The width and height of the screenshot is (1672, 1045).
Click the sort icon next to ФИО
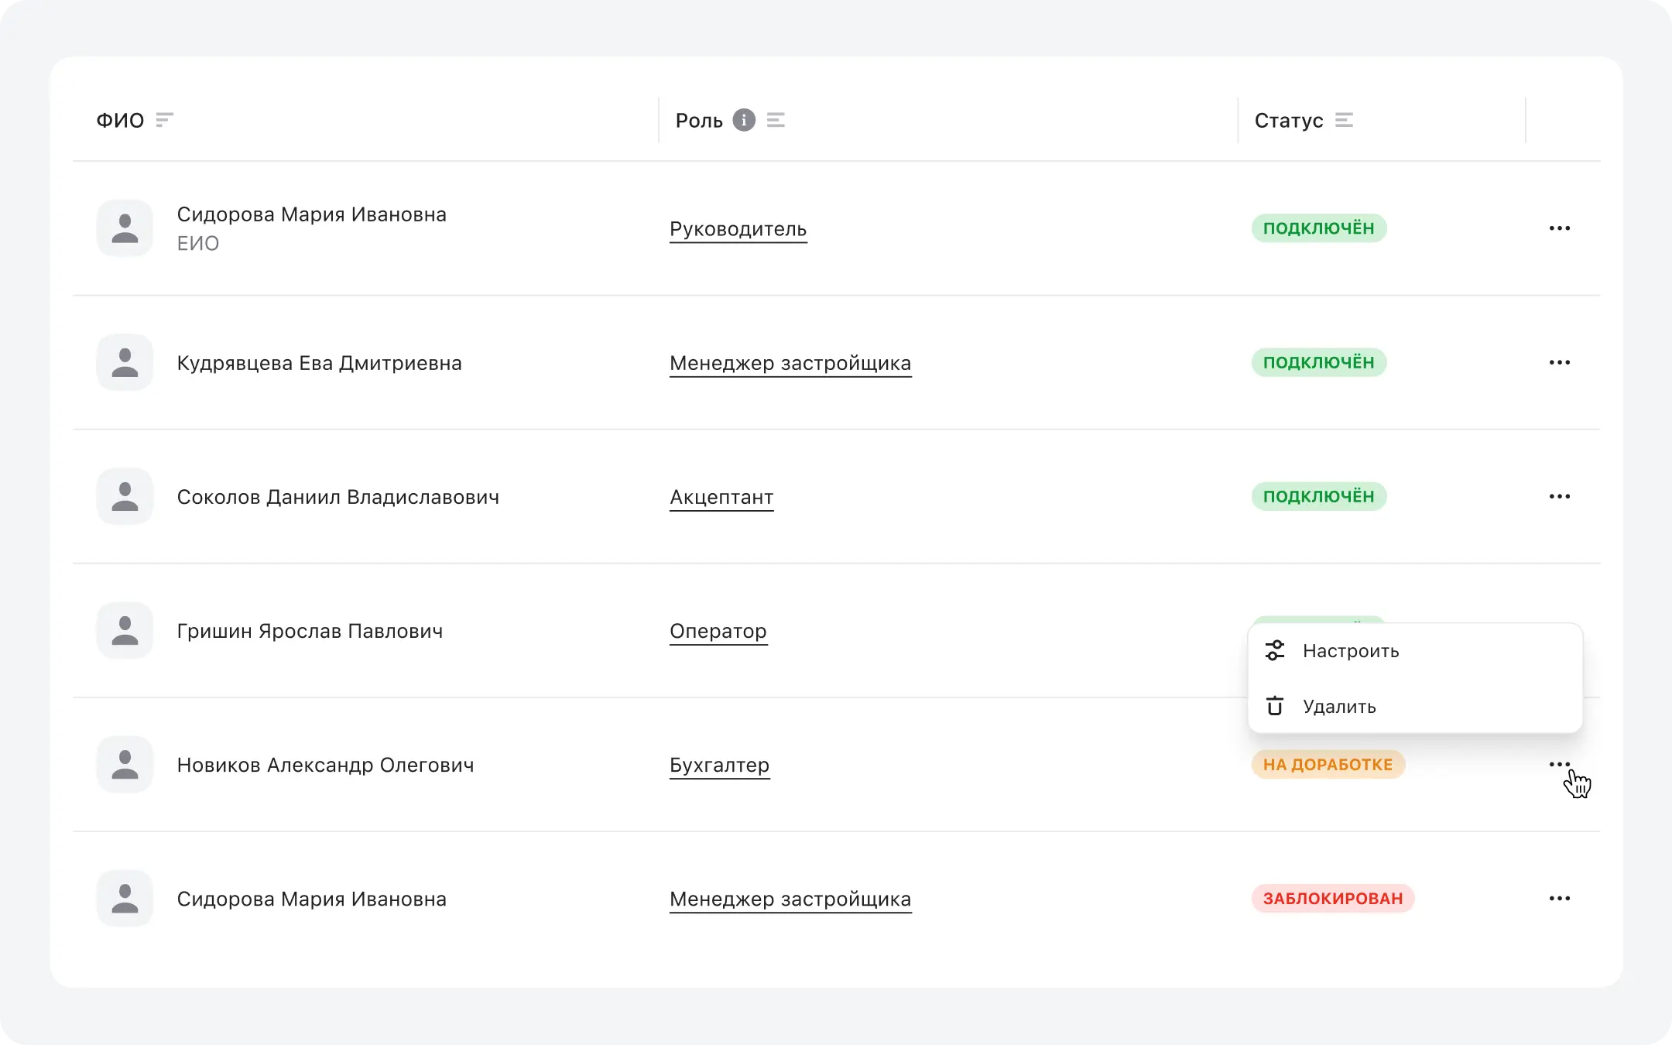point(164,120)
